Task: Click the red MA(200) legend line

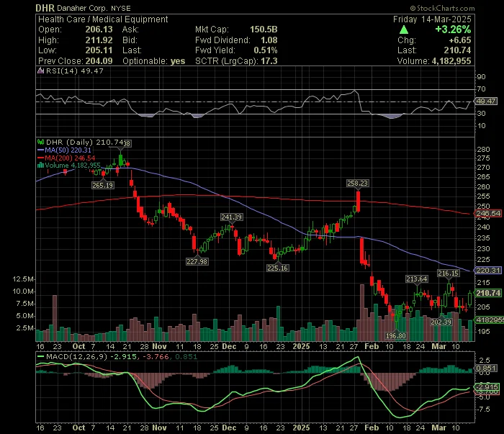Action: click(x=40, y=158)
